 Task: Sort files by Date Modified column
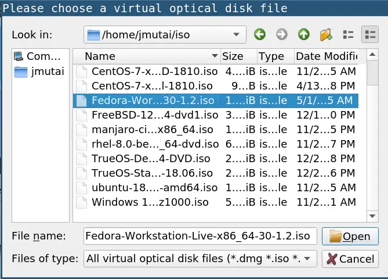click(327, 56)
